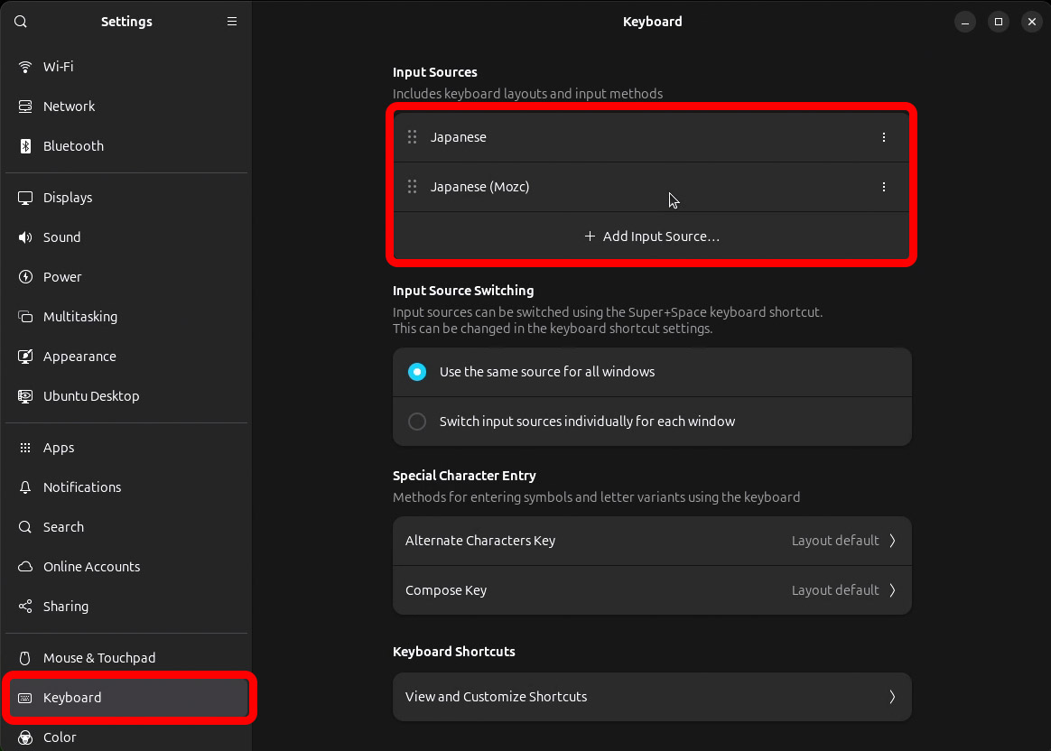
Task: Click the Appearance icon
Action: tap(25, 357)
